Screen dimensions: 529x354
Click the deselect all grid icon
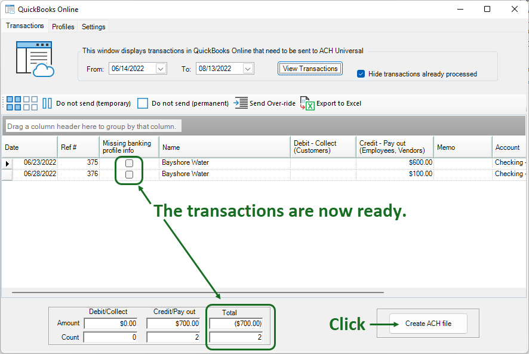(x=30, y=103)
